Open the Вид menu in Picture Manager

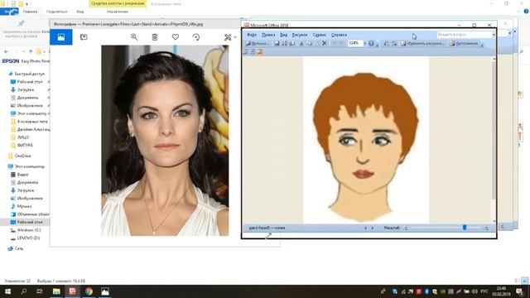tap(283, 35)
